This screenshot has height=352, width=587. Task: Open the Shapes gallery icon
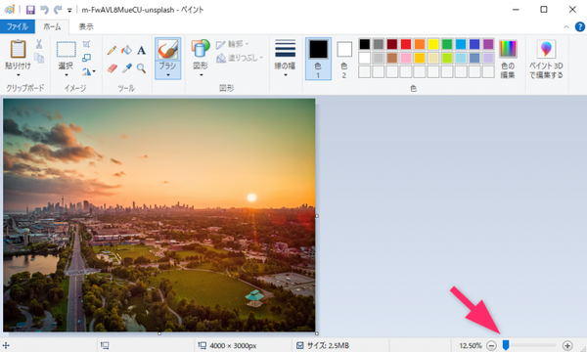[201, 49]
